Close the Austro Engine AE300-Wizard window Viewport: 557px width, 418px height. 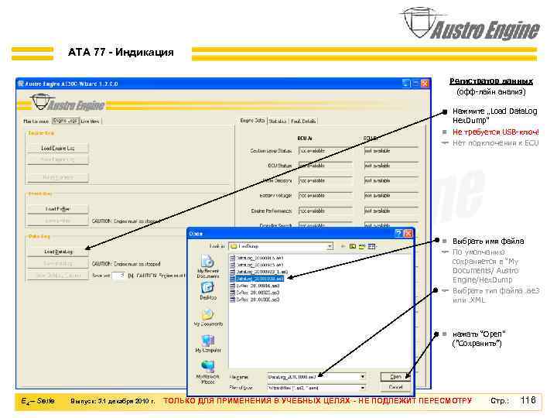coord(425,84)
